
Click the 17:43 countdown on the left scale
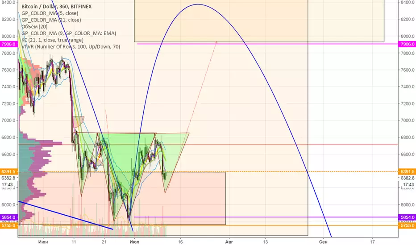(x=7, y=184)
